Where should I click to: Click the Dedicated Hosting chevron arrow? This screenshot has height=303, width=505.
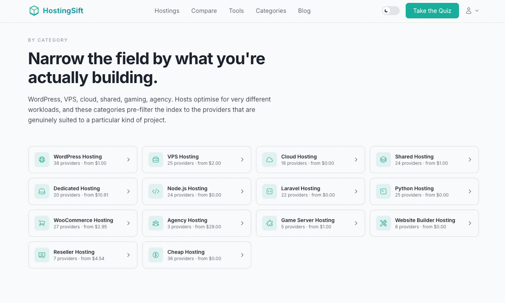click(128, 191)
